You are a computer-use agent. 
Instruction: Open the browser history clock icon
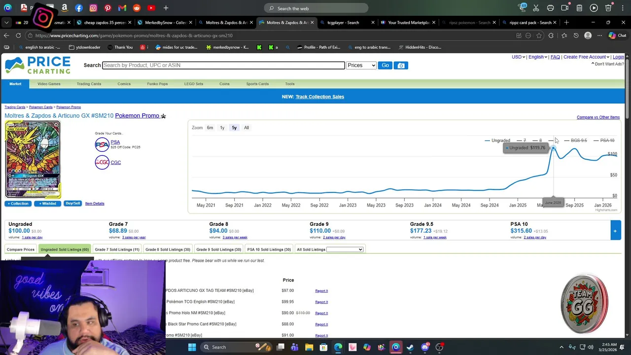[x=576, y=35]
